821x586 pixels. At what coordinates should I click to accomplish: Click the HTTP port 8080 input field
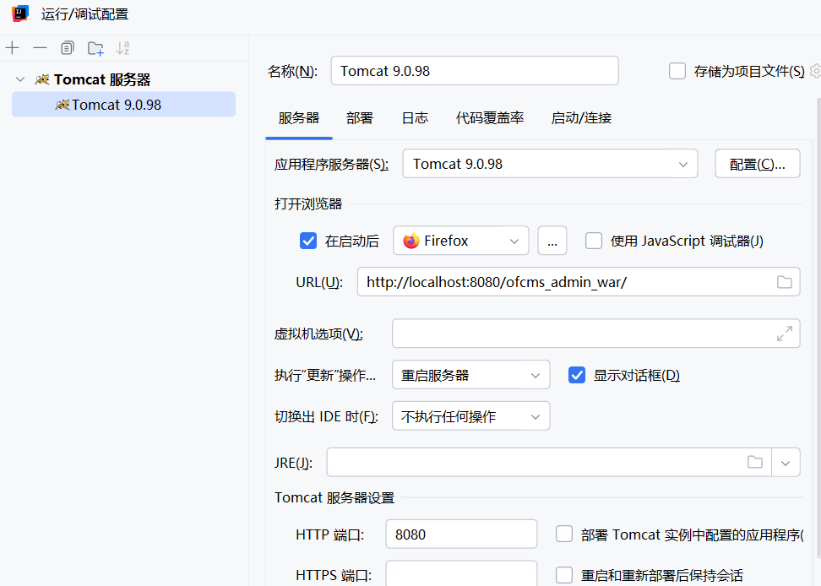[460, 534]
